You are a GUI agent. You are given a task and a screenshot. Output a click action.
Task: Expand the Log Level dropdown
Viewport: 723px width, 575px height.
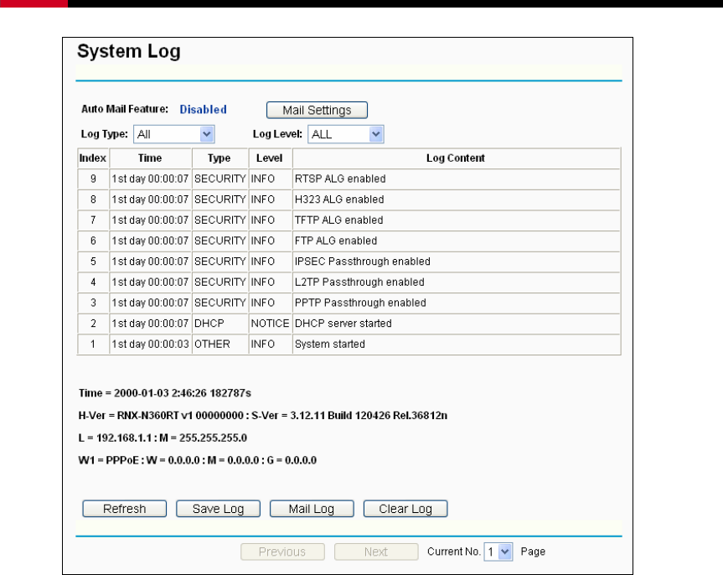coord(346,134)
